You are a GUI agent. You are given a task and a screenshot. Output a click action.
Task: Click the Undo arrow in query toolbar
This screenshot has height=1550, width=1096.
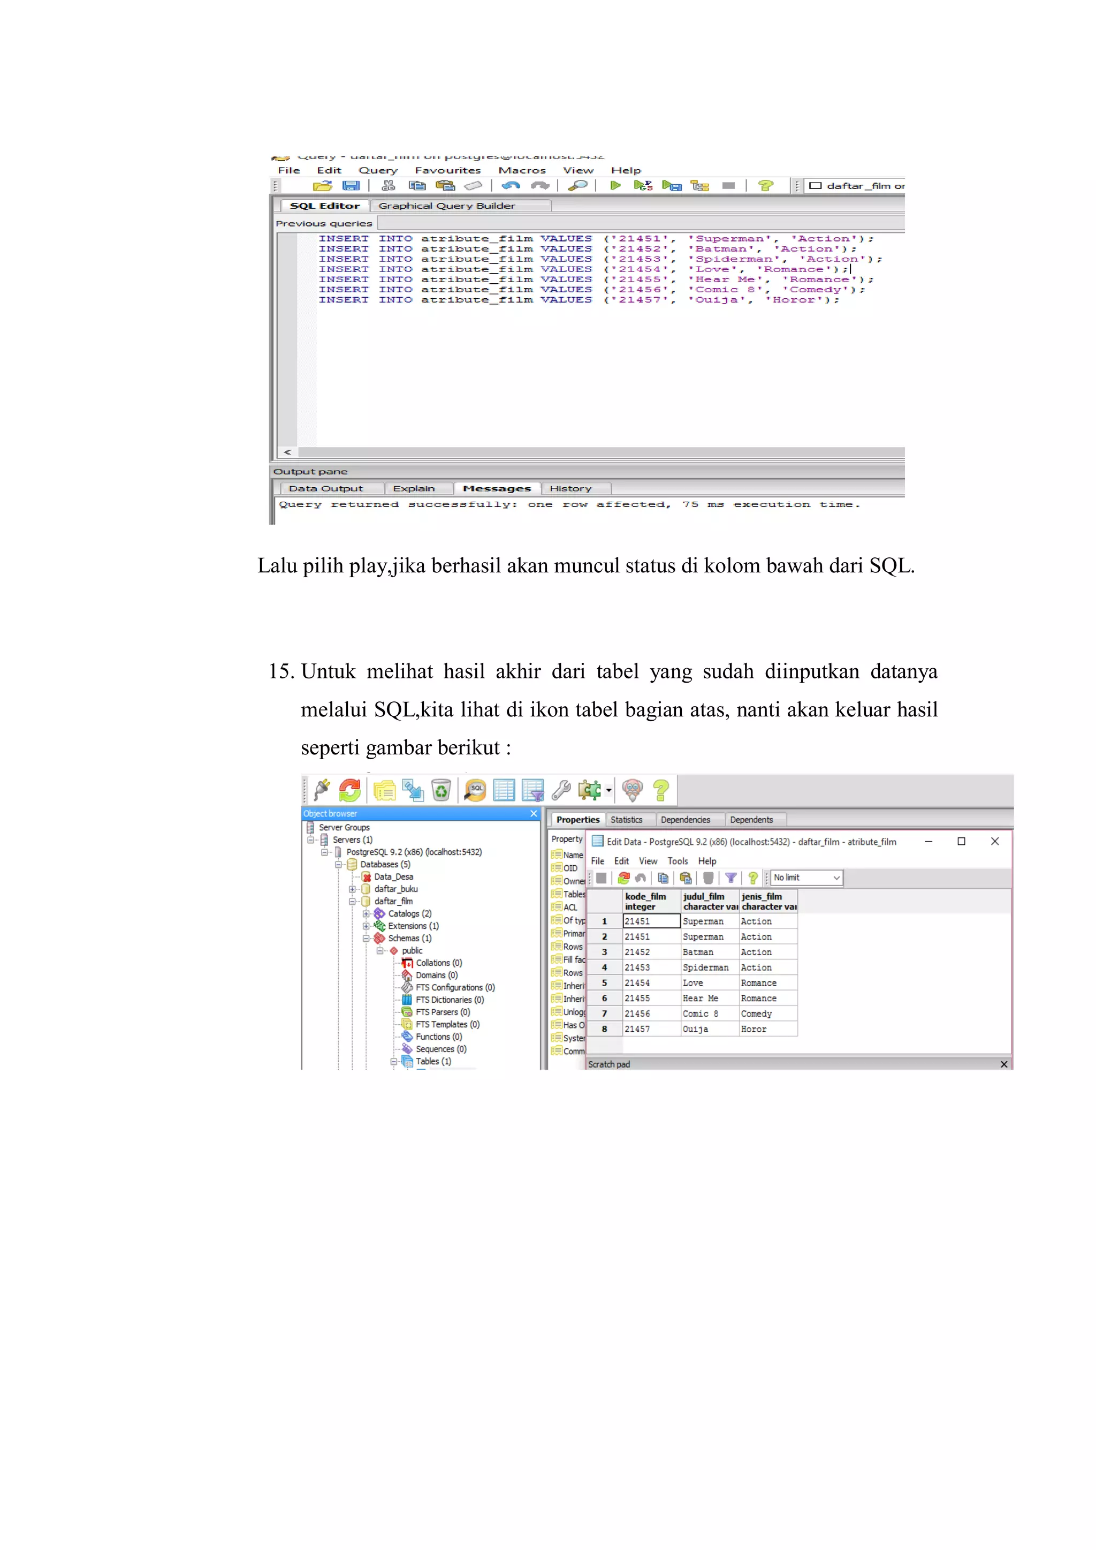click(x=511, y=186)
